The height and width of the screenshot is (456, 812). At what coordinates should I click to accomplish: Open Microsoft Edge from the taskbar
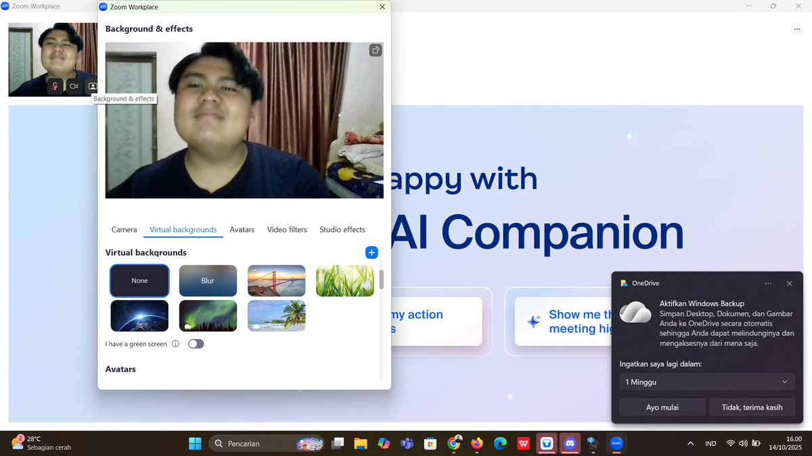point(500,444)
